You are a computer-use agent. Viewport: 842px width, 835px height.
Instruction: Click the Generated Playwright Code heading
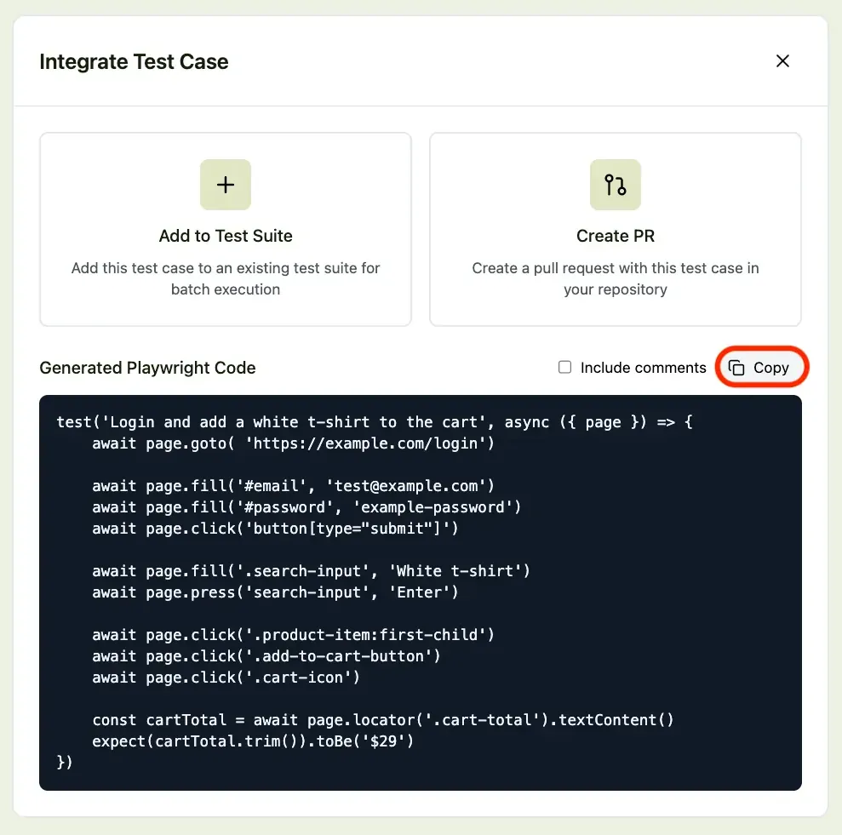(x=147, y=367)
